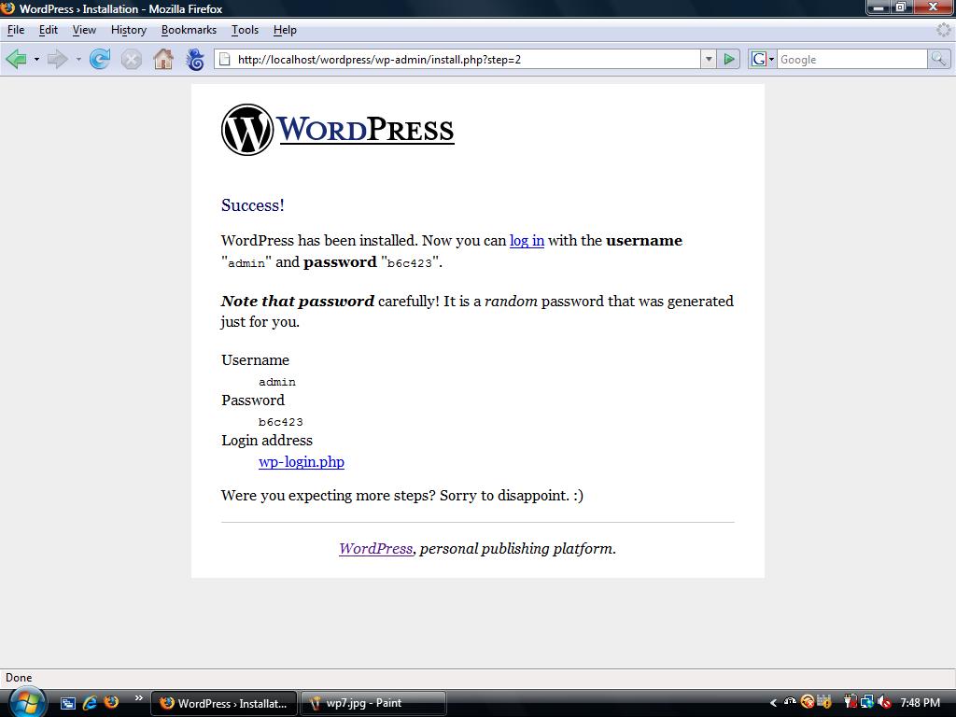The width and height of the screenshot is (956, 717).
Task: Click the Stop loading button
Action: (x=132, y=60)
